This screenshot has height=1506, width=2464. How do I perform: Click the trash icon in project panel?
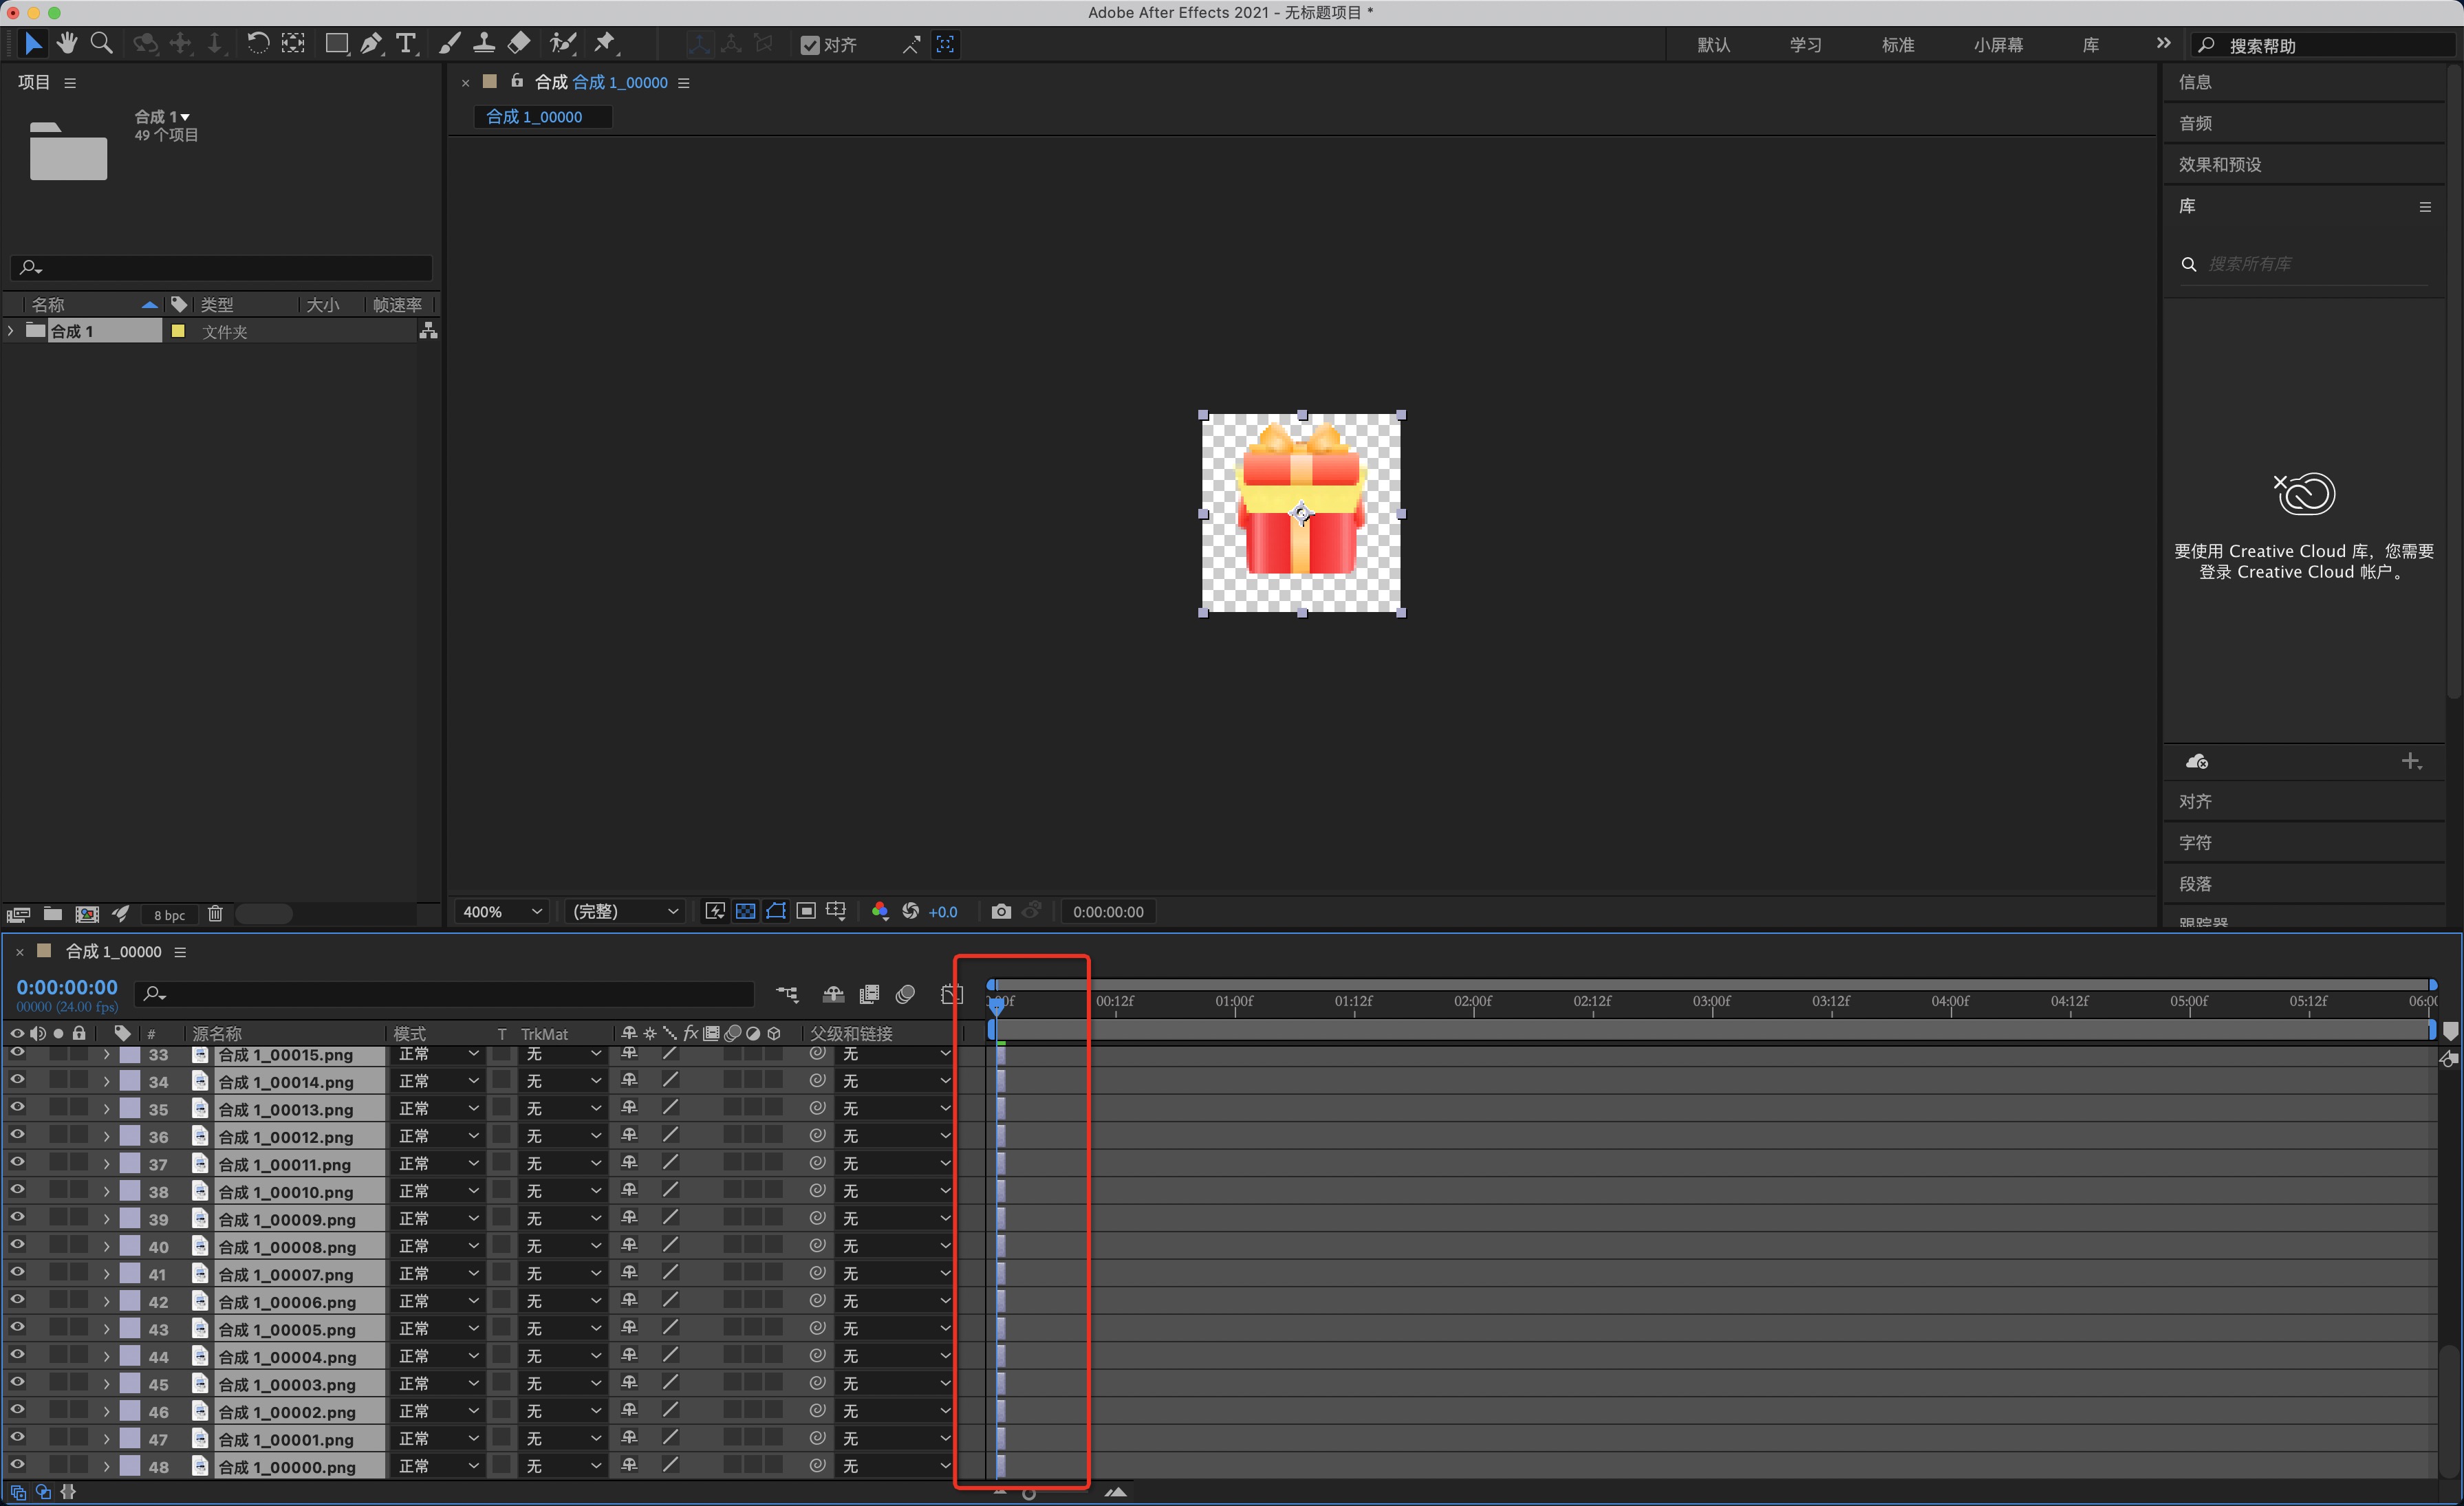(215, 913)
